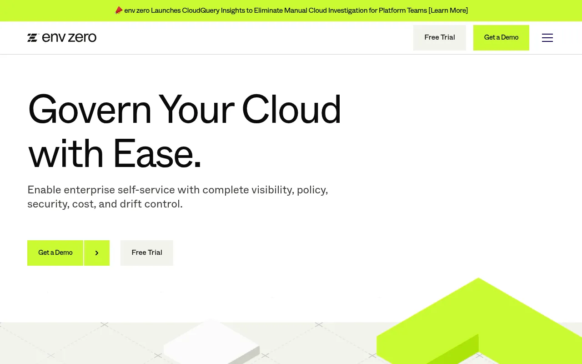Click the megaphone icon in the announcement banner

click(x=119, y=10)
